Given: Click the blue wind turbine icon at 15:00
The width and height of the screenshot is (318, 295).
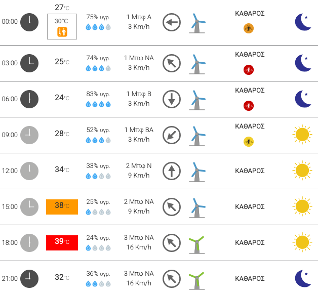Looking at the screenshot, I should 197,208.
